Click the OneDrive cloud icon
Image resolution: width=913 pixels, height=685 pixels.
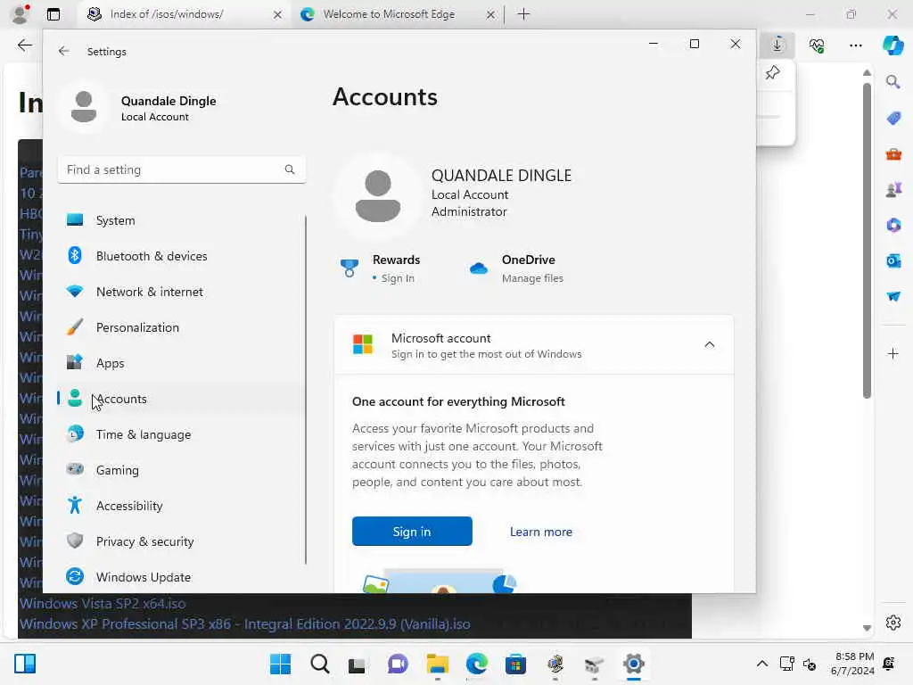[479, 268]
